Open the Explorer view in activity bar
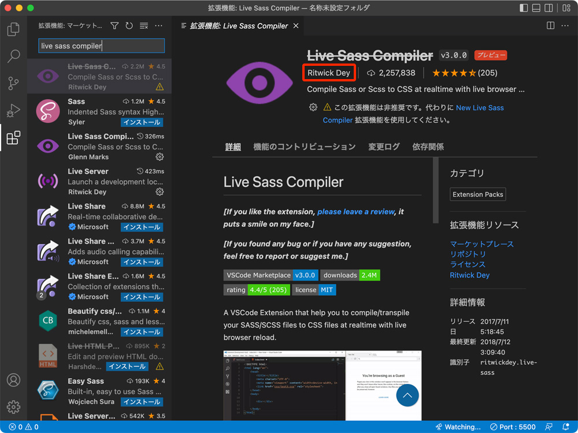 [x=13, y=29]
